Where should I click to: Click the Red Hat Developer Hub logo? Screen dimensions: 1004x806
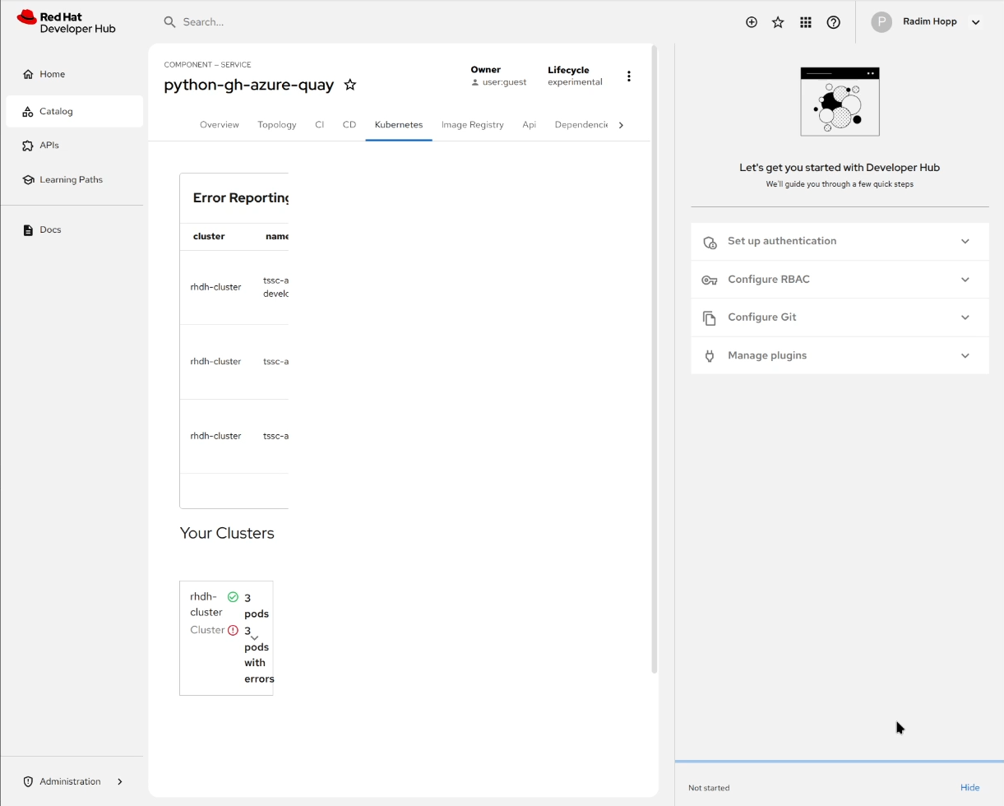point(67,22)
